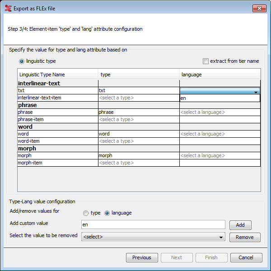Image resolution: width=271 pixels, height=271 pixels.
Task: Click the 'morph-item' name cell
Action: [58, 163]
